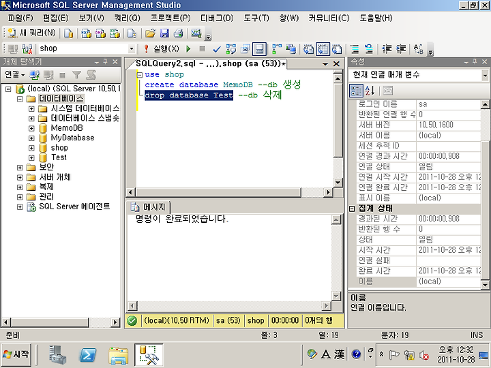Select the SQL Server 에이전트 node
The height and width of the screenshot is (368, 491).
point(74,206)
